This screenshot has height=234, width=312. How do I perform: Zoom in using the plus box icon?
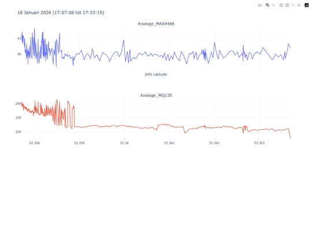(x=281, y=5)
